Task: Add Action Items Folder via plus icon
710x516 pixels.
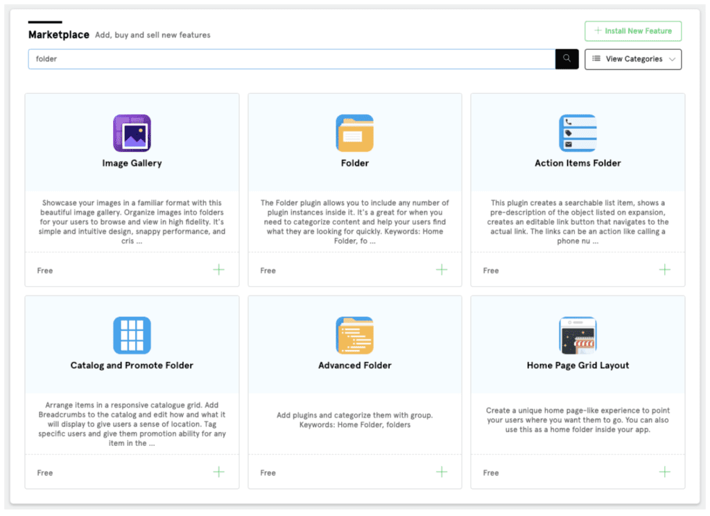Action: point(665,270)
